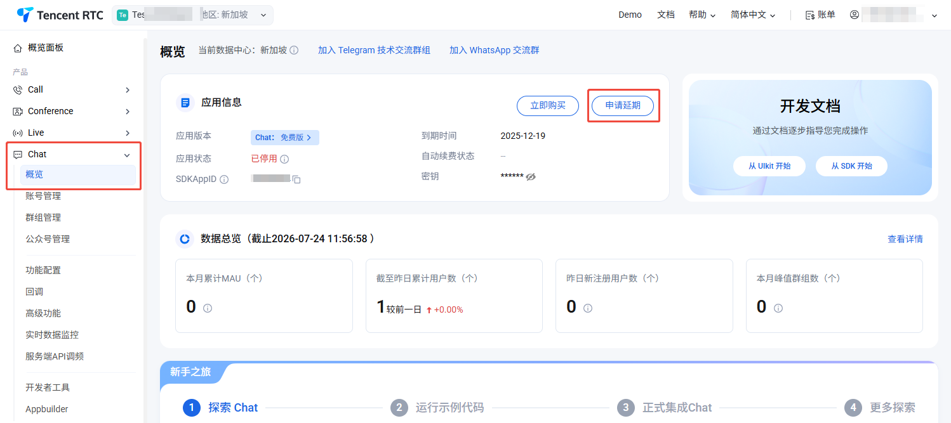Select step 1 探索 Chat circle
Screen dimensions: 951x423
[x=192, y=407]
